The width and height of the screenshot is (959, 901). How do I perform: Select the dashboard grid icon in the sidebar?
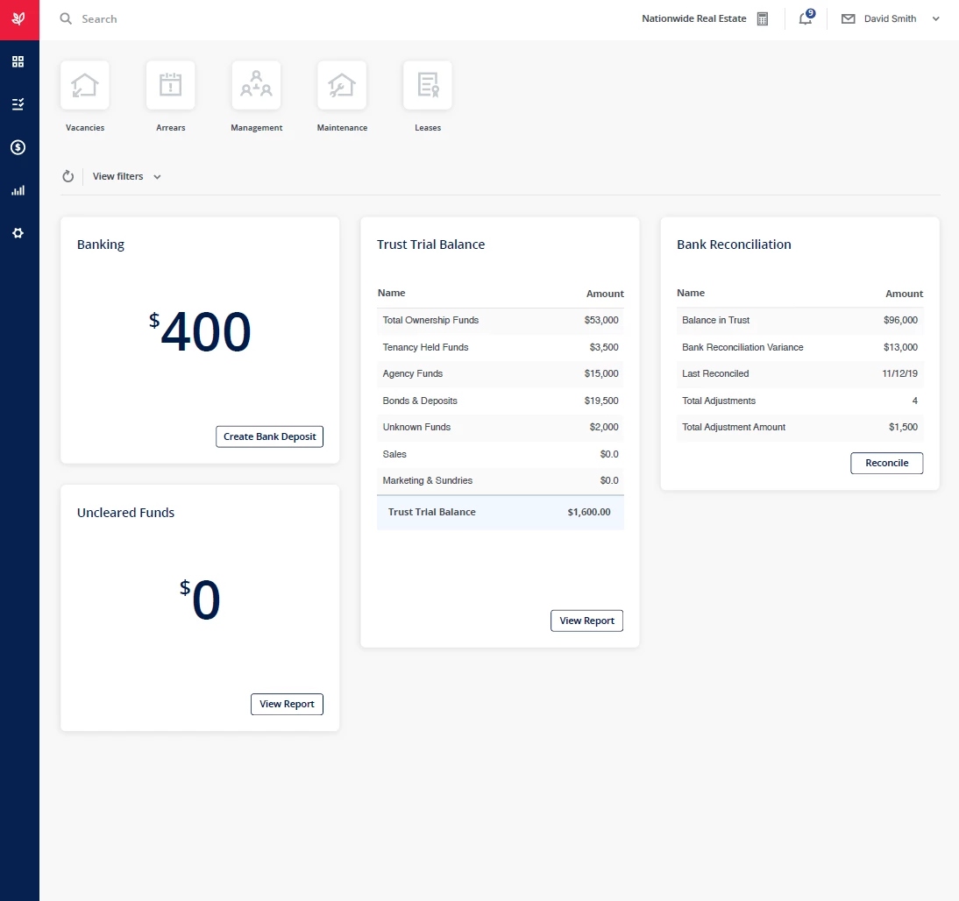pos(18,61)
